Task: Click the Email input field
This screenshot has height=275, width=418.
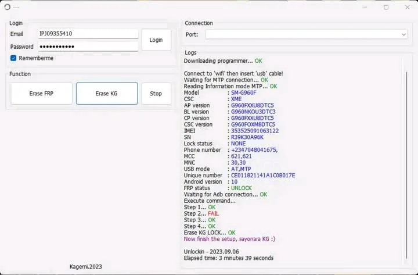Action: (x=88, y=34)
